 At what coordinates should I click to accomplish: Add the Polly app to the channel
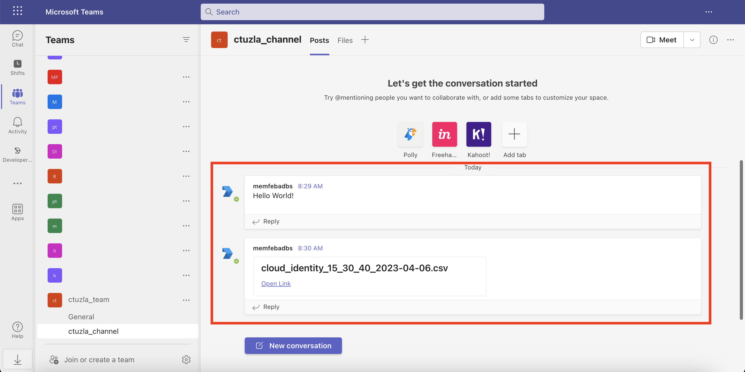tap(410, 134)
